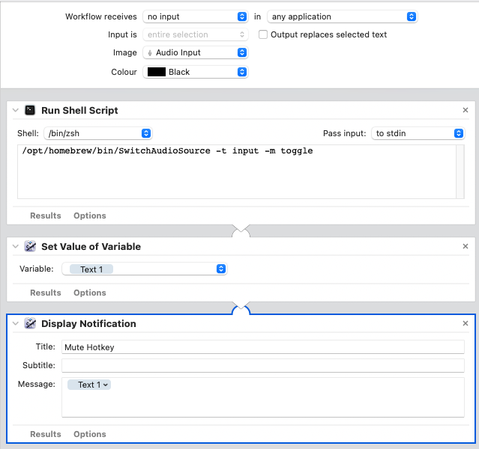Open the Colour Black swatch selector
The image size is (479, 449).
click(x=195, y=72)
